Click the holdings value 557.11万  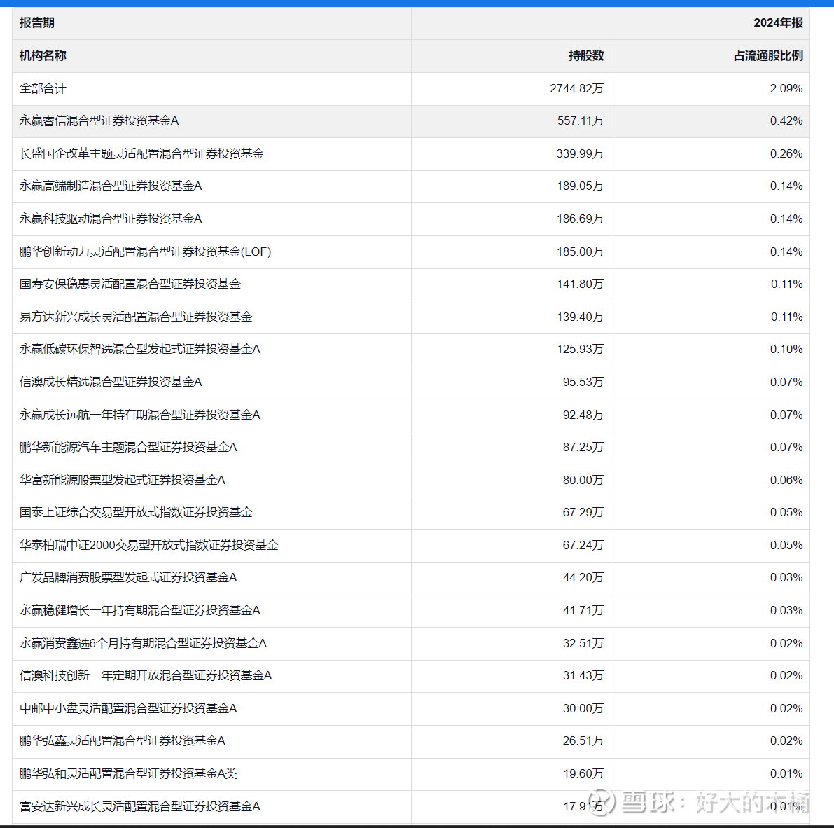click(x=581, y=121)
